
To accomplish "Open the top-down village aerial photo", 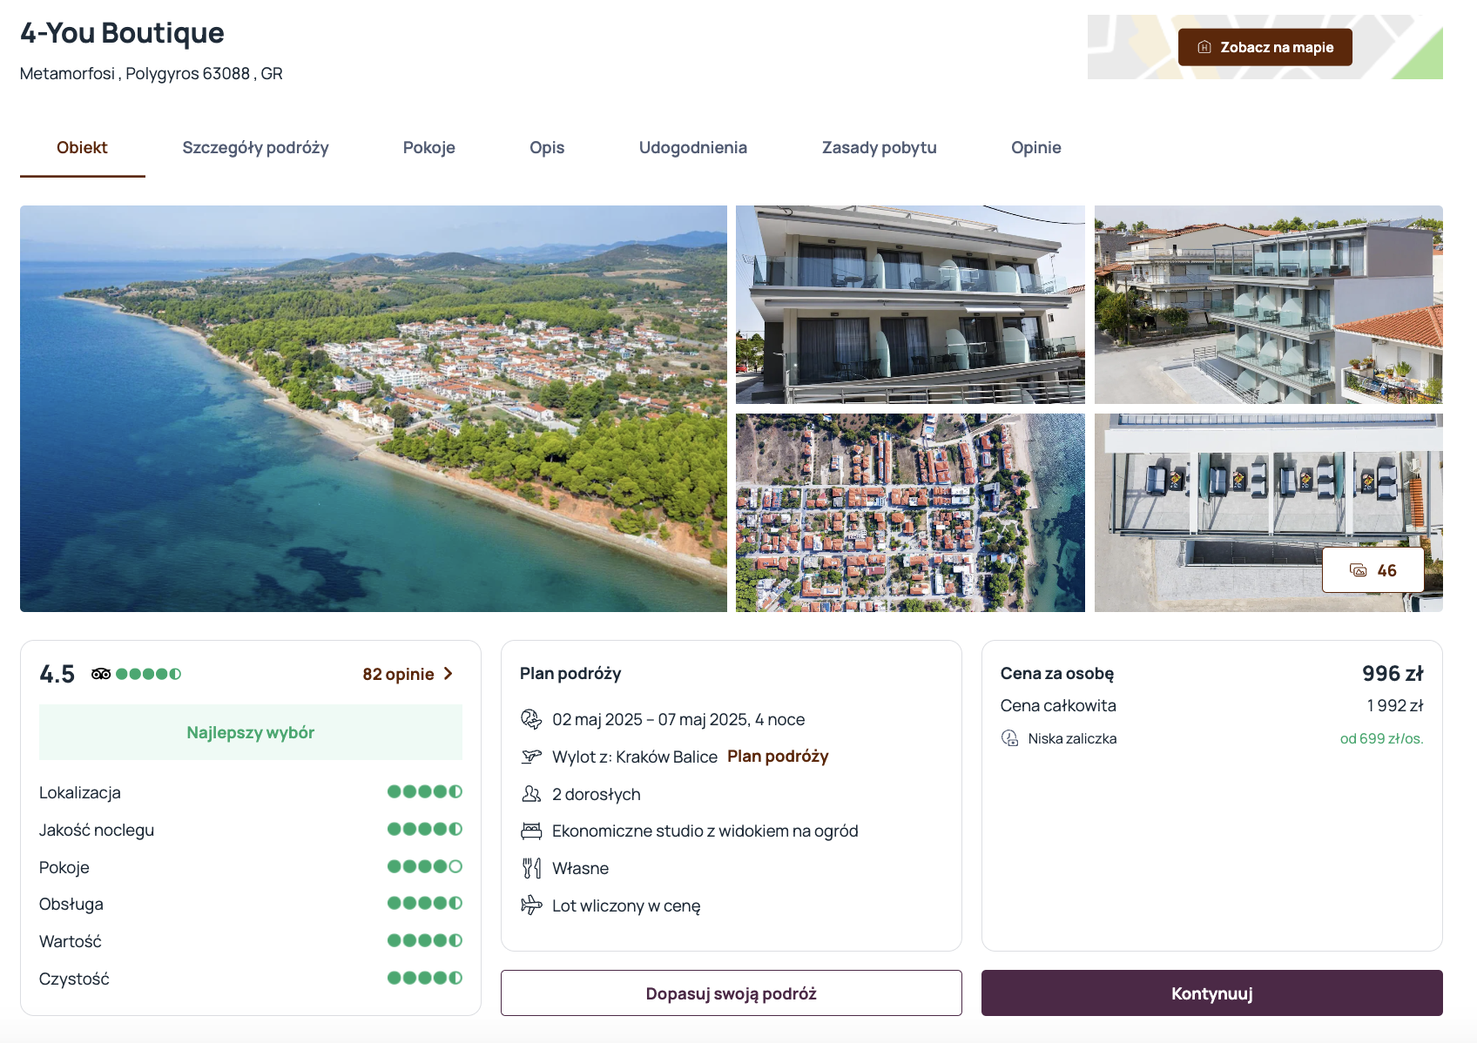I will click(x=910, y=513).
